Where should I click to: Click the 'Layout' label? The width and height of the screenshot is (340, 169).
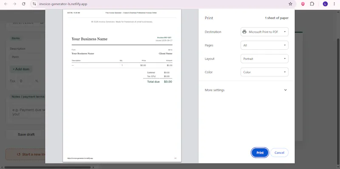coord(210,59)
